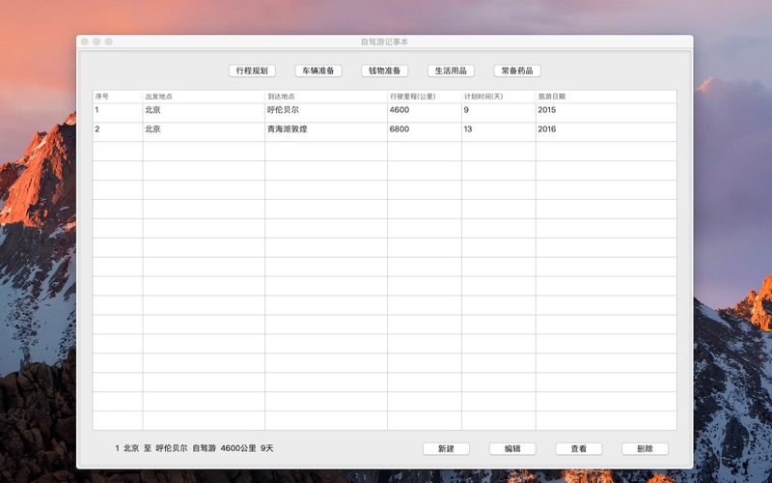This screenshot has height=483, width=772.
Task: Delete selected trip with 删除
Action: click(645, 448)
